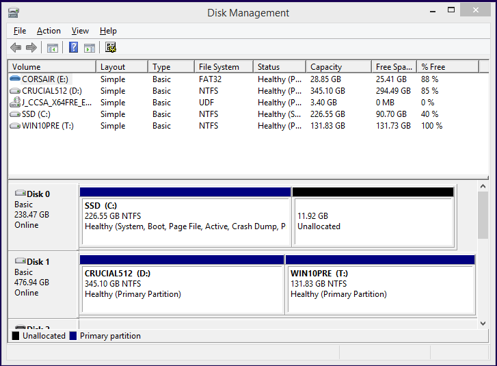Select the 11.92 GB Unallocated block
Viewport: 497px width, 366px height.
(x=373, y=218)
